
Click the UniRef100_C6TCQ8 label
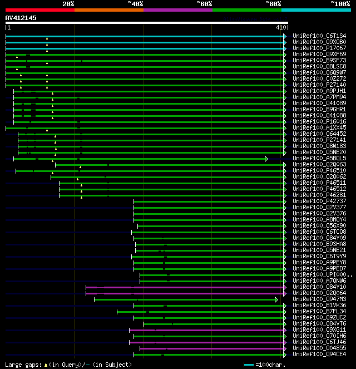pos(319,232)
